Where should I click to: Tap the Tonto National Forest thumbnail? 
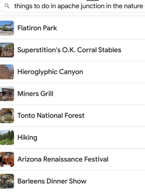click(7, 116)
